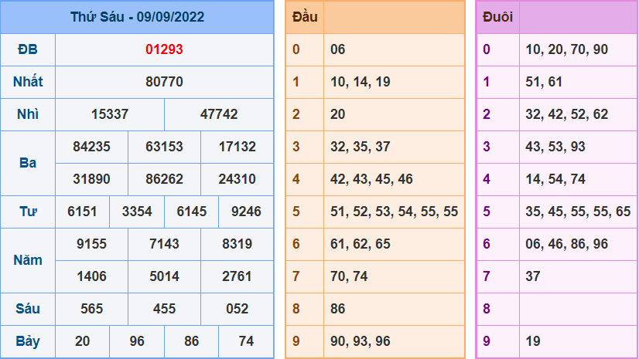Select the Đuôi row values 14, 54, 74
Screen dimensions: 639x359
[x=555, y=179]
